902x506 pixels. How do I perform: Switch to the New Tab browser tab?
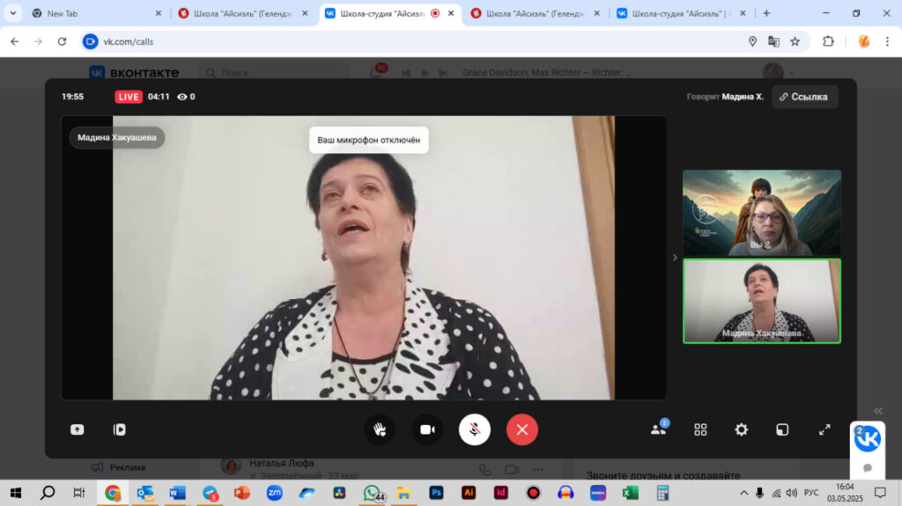click(x=95, y=13)
